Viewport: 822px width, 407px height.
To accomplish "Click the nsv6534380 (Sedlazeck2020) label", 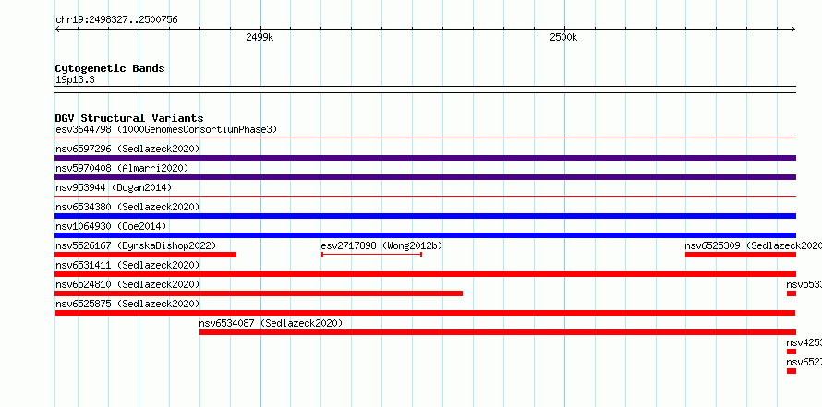I will (x=127, y=207).
